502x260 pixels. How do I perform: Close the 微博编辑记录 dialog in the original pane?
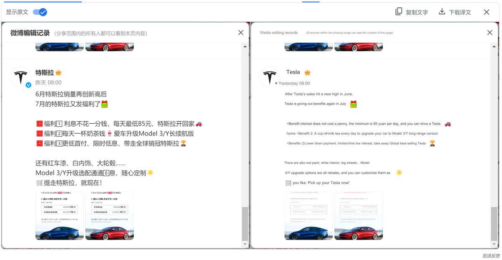(x=241, y=33)
